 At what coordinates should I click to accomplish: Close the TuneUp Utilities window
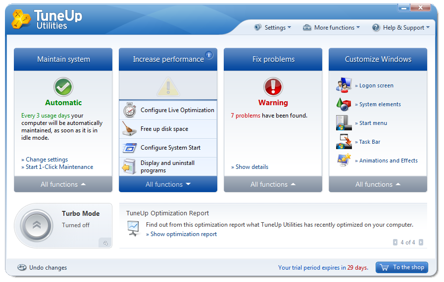coord(421,7)
